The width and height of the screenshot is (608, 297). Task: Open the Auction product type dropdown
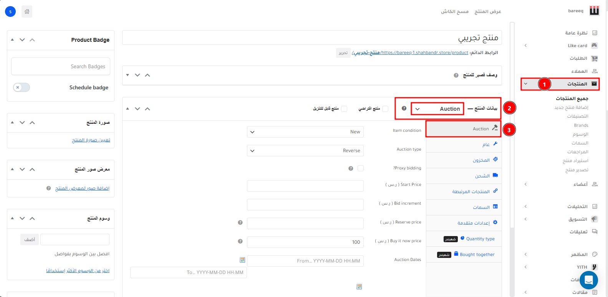[437, 109]
